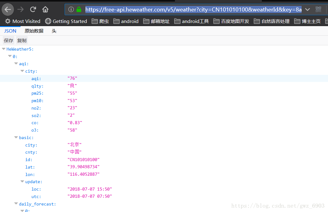Select the no2 value "23"
The width and height of the screenshot is (328, 212).
(72, 108)
